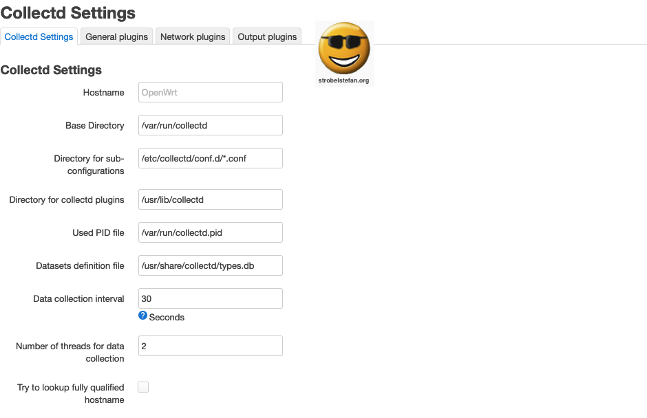Click the strobelstefan.org caption under the smiley
This screenshot has height=418, width=647.
click(343, 80)
